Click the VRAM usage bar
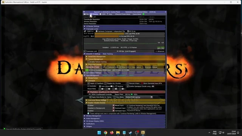This screenshot has height=136, width=242. 125,70
